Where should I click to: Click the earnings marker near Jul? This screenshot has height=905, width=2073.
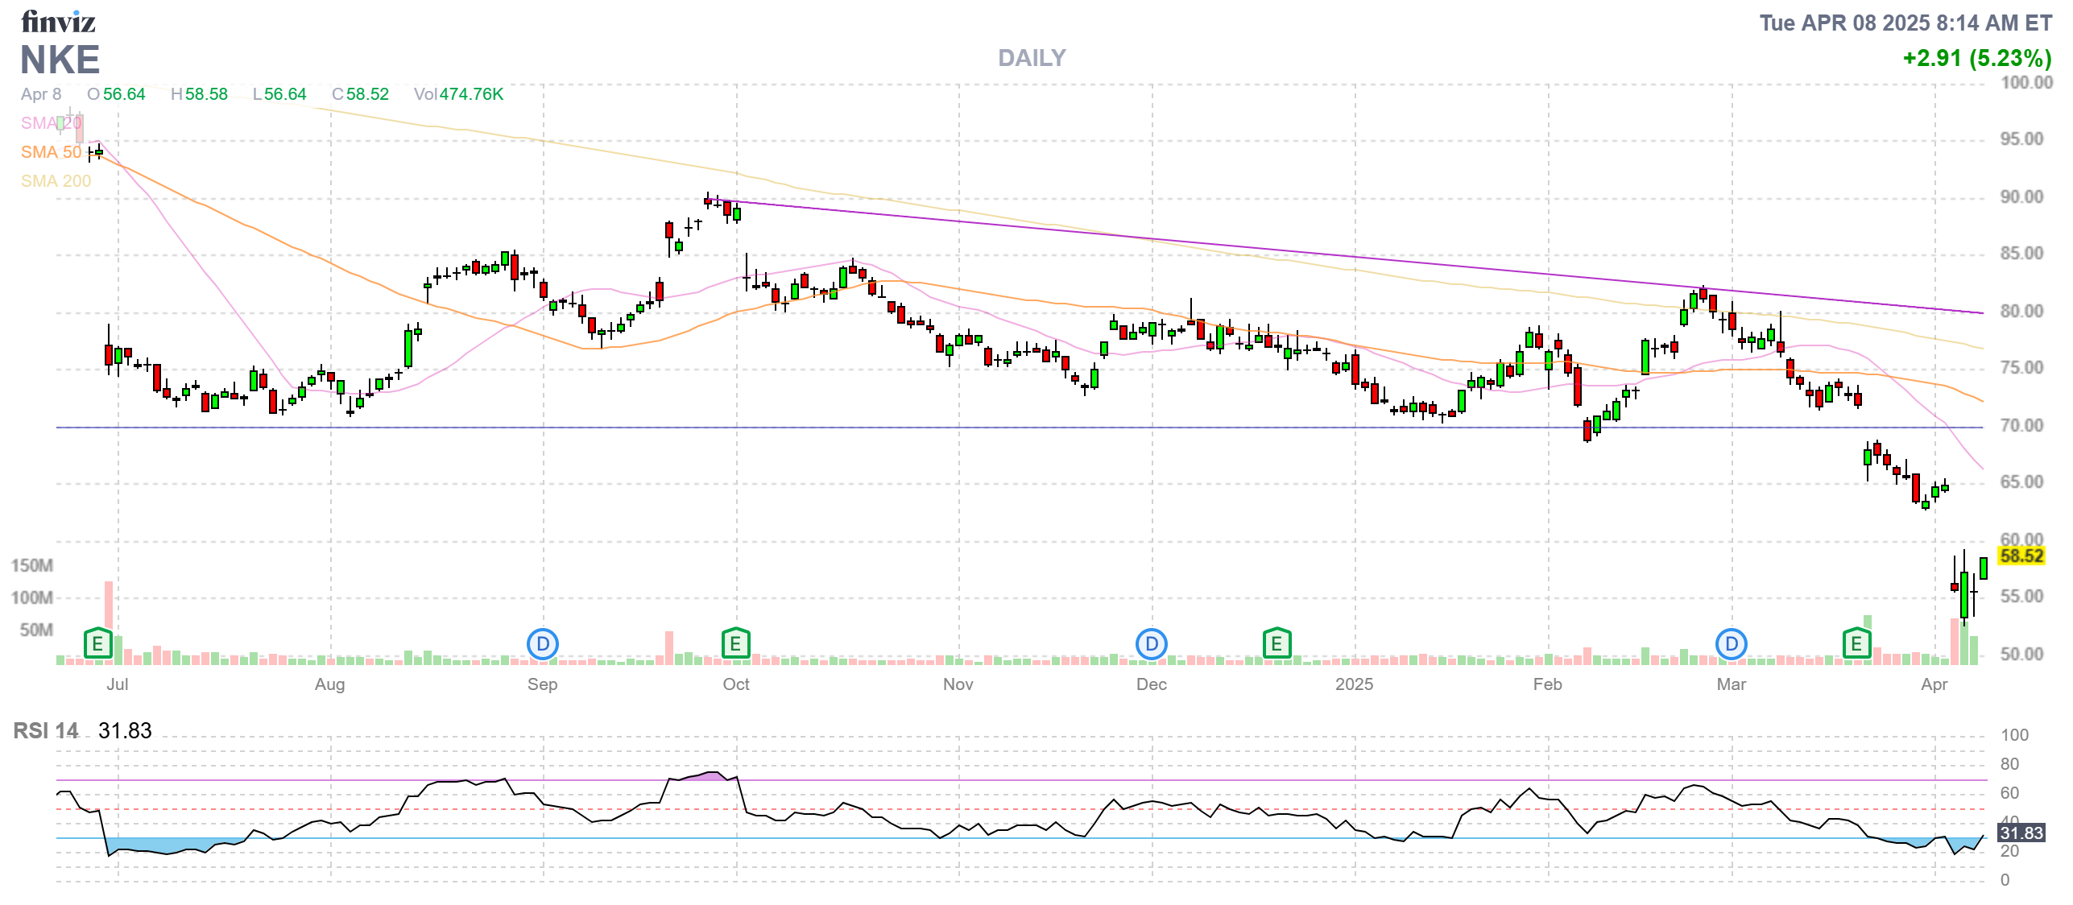97,643
